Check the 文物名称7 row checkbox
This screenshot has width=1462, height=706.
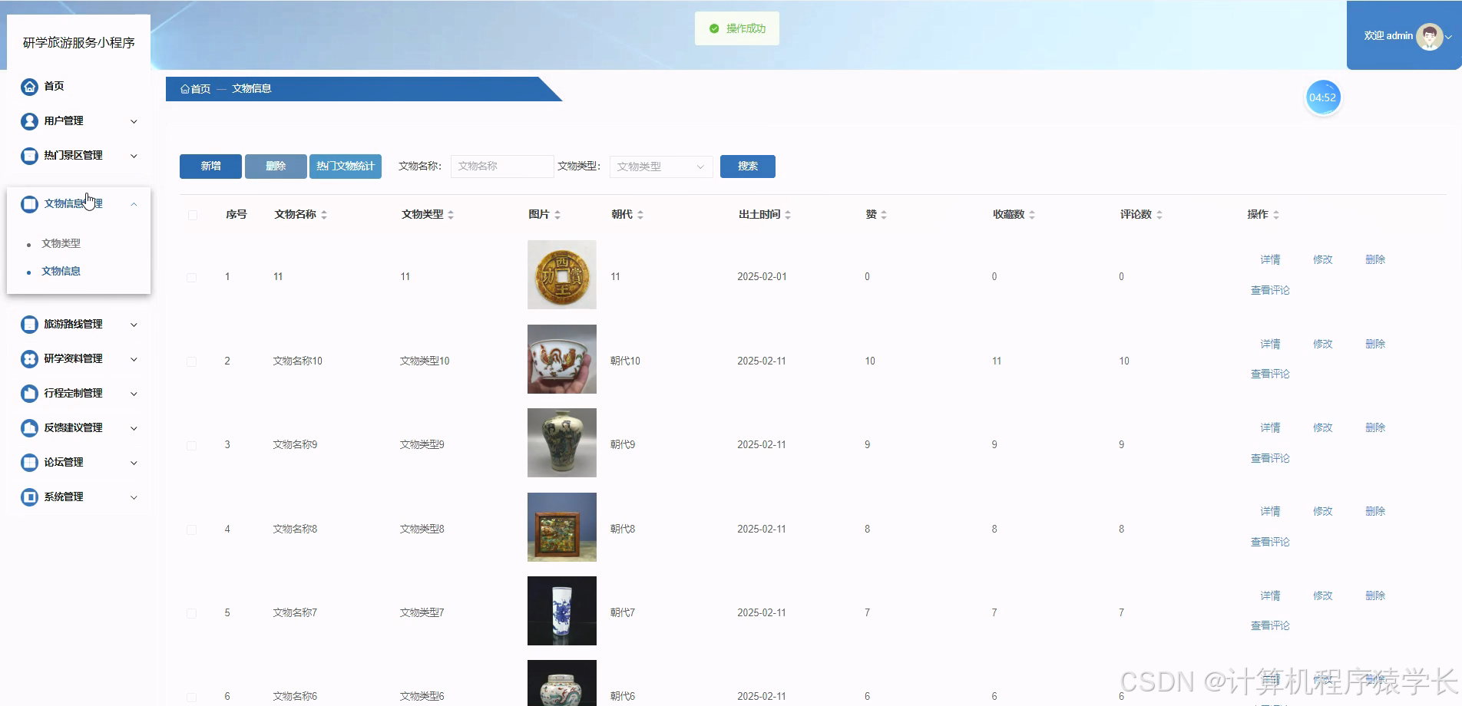(x=191, y=613)
